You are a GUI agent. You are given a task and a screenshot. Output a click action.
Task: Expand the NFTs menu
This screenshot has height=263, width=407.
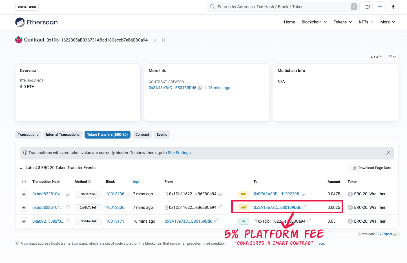[366, 22]
